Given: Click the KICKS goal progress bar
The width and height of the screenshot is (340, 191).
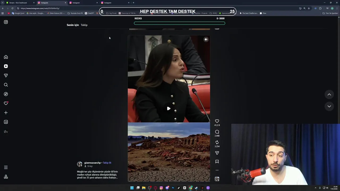Looking at the screenshot, I should (180, 23).
